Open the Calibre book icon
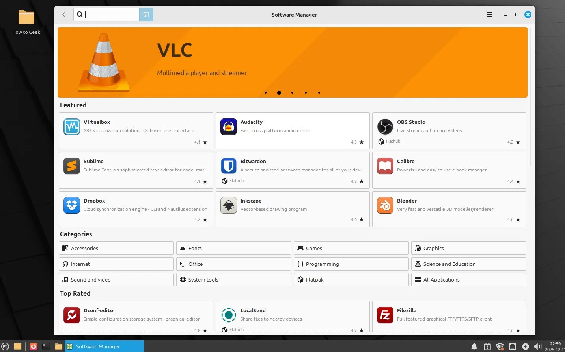 tap(385, 166)
